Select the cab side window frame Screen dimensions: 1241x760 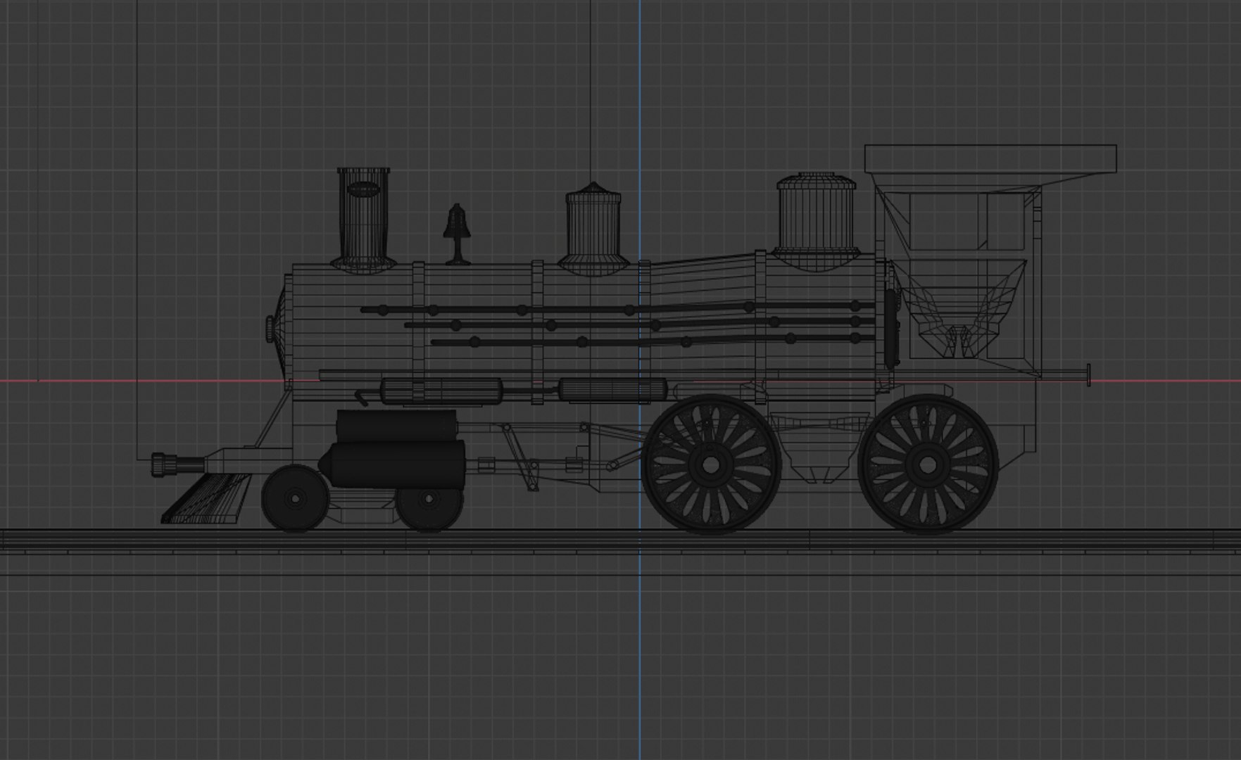click(x=966, y=220)
